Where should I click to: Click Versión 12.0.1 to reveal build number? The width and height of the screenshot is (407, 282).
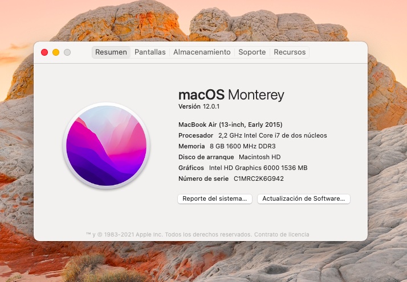(x=199, y=106)
